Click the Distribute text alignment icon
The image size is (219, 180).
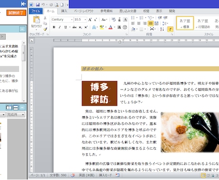click(157, 24)
